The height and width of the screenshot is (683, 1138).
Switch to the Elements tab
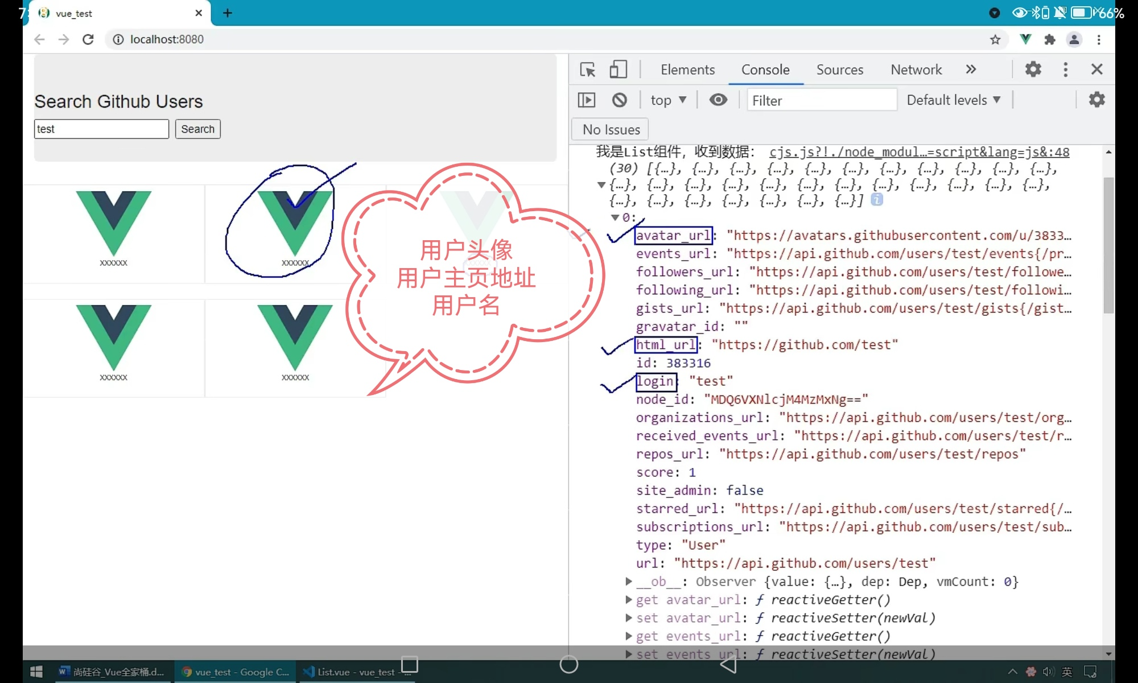coord(687,69)
